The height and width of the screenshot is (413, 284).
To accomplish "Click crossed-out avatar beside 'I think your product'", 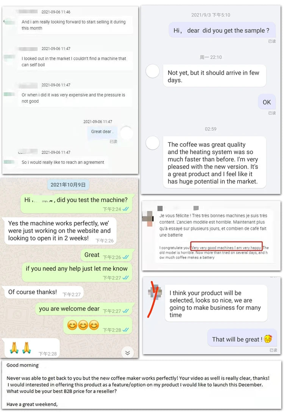I will 155,293.
